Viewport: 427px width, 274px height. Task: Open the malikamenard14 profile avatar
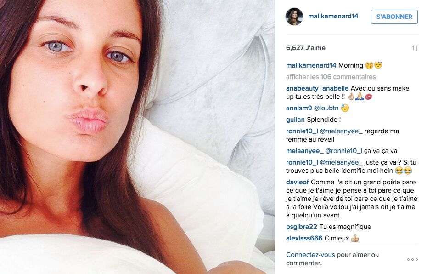294,17
